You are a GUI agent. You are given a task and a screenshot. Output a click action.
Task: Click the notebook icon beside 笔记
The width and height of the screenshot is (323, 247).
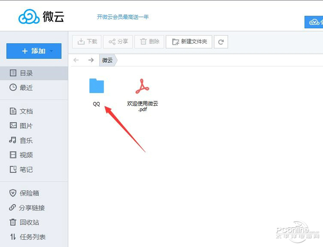(13, 169)
